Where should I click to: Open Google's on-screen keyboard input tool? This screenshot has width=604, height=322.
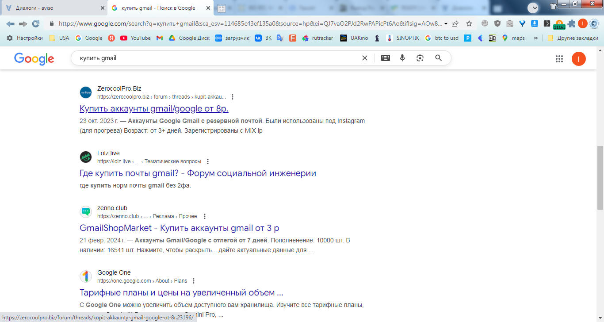click(386, 58)
